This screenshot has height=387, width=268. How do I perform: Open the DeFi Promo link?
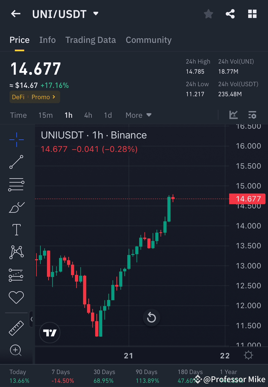click(x=35, y=97)
